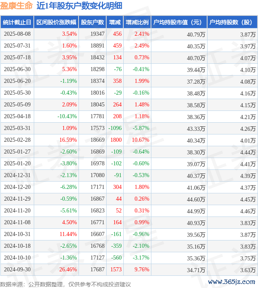Click the -1096 decrease value

(x=115, y=128)
